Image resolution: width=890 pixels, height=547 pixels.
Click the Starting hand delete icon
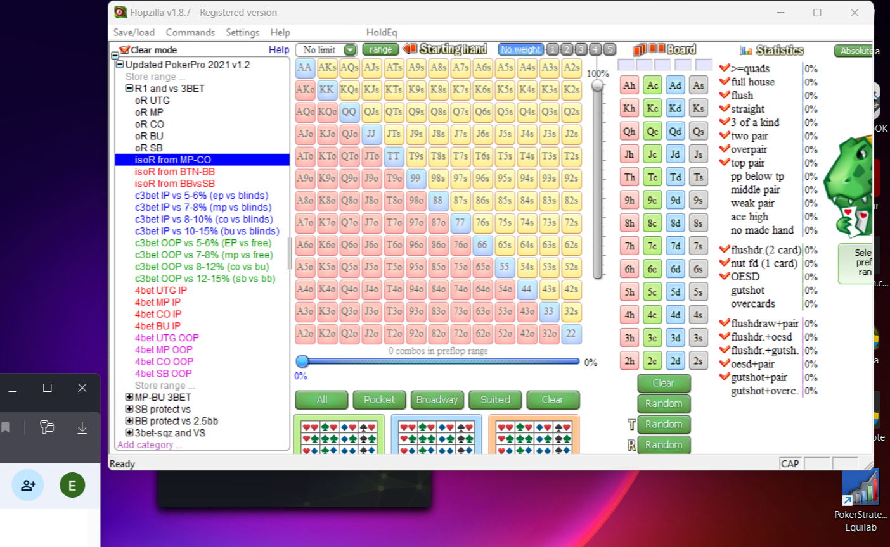click(x=410, y=49)
